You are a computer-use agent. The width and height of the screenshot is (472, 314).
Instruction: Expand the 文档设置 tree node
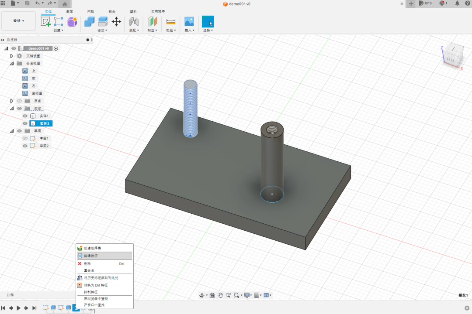pos(12,56)
